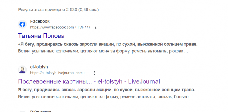
Task: Click the el-tolstyh.livejournal.com URL text
Action: pos(56,73)
